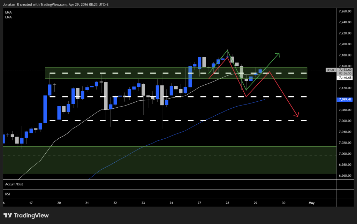This screenshot has height=224, width=357.
Task: Select the second EMA indicator label
Action: [x=8, y=17]
